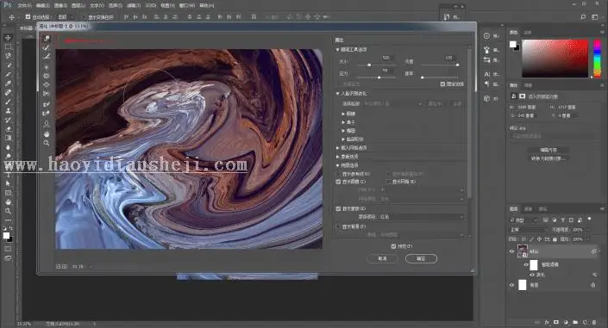The image size is (608, 328).
Task: Click the 取消 (Cancel) button
Action: [382, 258]
